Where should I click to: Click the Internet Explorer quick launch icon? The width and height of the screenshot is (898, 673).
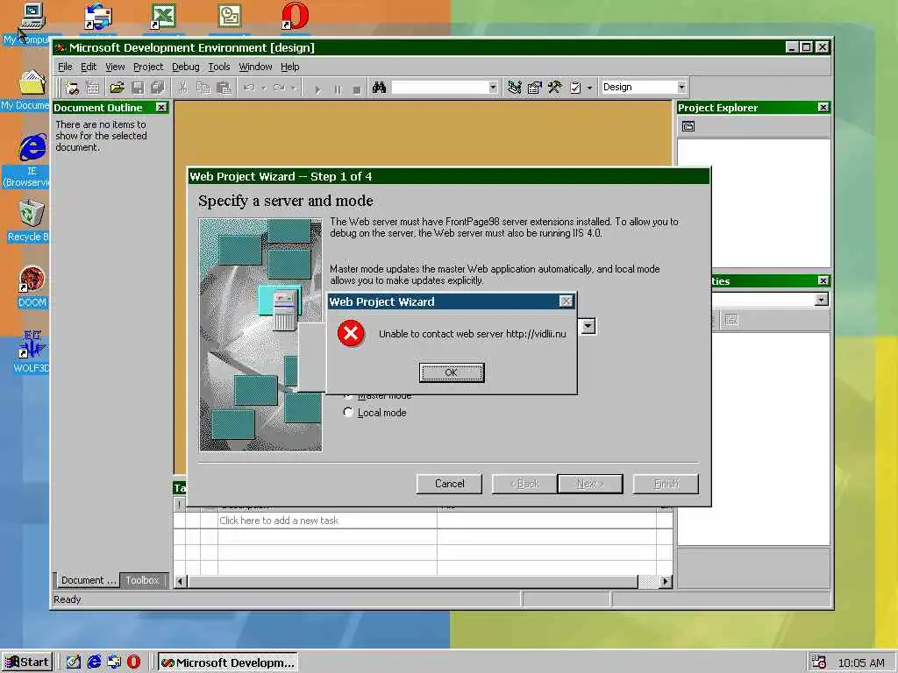coord(94,662)
